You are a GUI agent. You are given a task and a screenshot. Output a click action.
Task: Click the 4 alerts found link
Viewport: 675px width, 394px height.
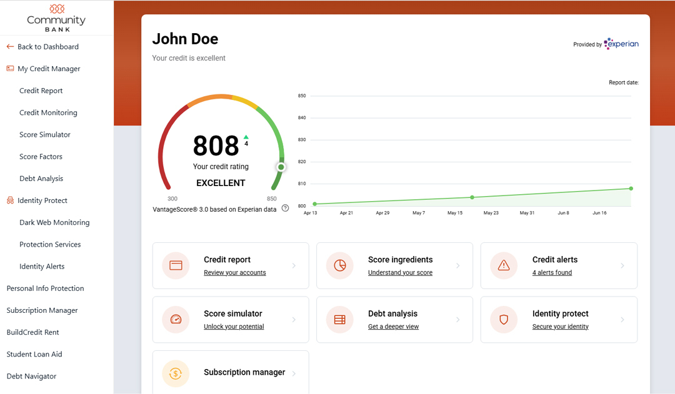(552, 273)
